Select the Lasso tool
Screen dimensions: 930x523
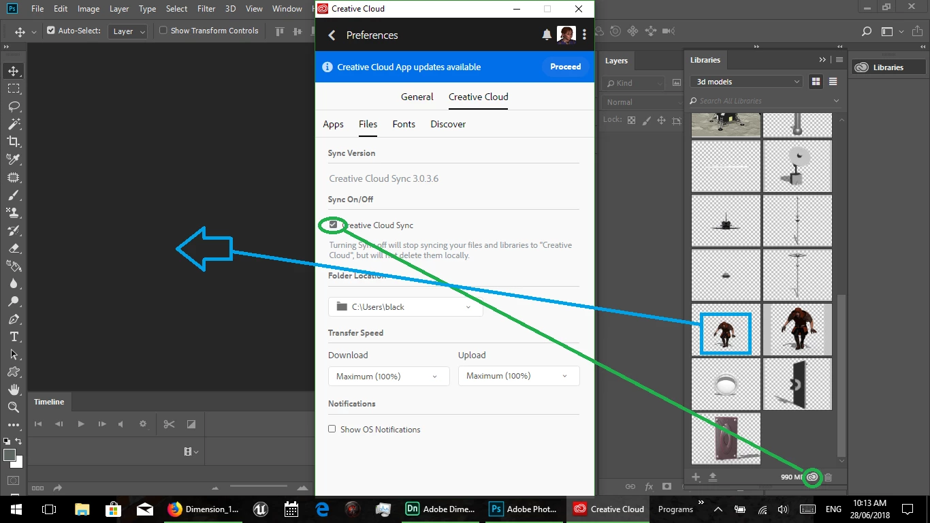tap(14, 106)
